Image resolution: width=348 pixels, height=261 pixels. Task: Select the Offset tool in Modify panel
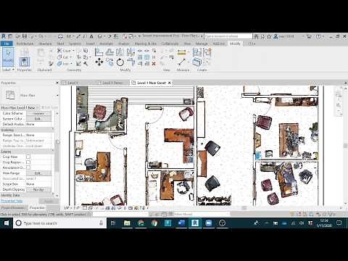coord(109,52)
